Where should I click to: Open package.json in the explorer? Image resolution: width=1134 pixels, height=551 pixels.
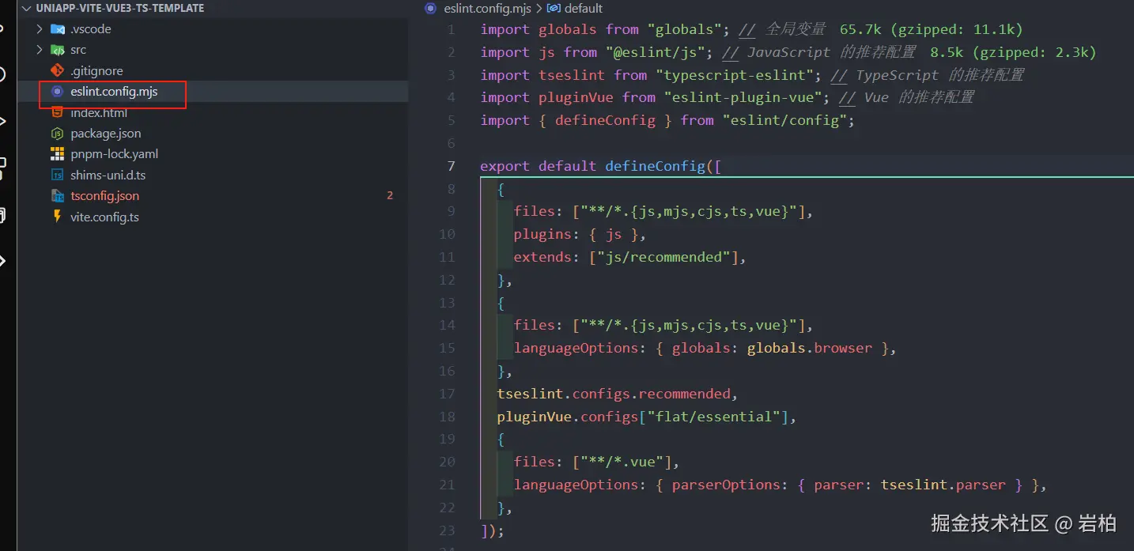[x=213, y=134]
